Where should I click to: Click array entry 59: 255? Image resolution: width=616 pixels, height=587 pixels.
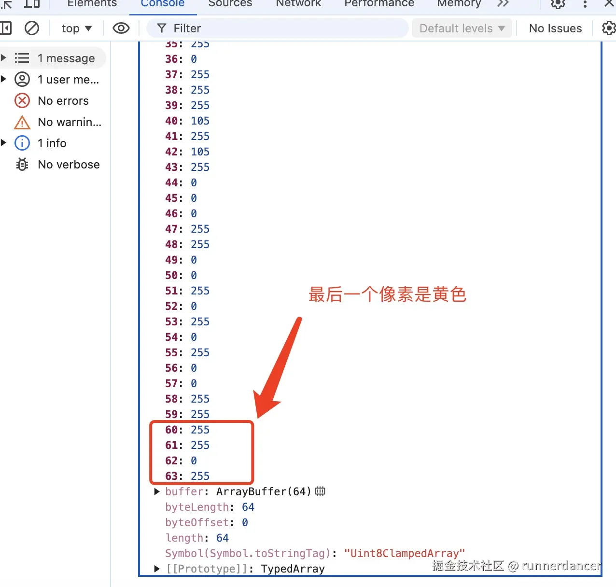click(187, 414)
